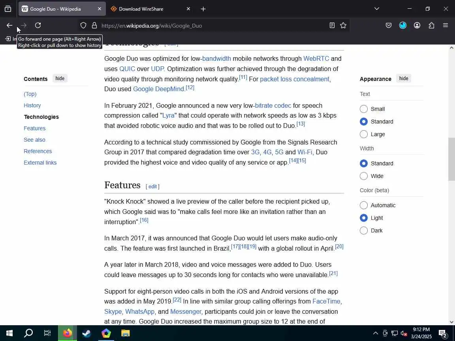Select Dark color mode
The width and height of the screenshot is (455, 341).
tap(364, 230)
